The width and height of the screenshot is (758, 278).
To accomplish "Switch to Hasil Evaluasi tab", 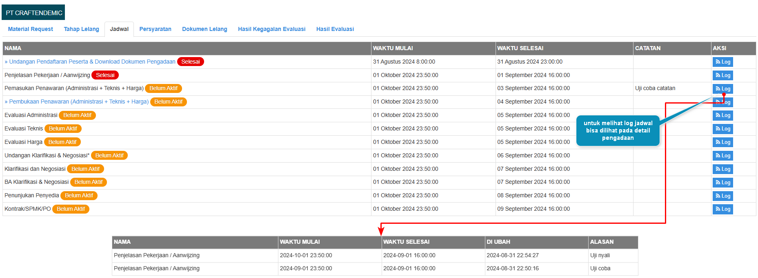I will [x=335, y=29].
